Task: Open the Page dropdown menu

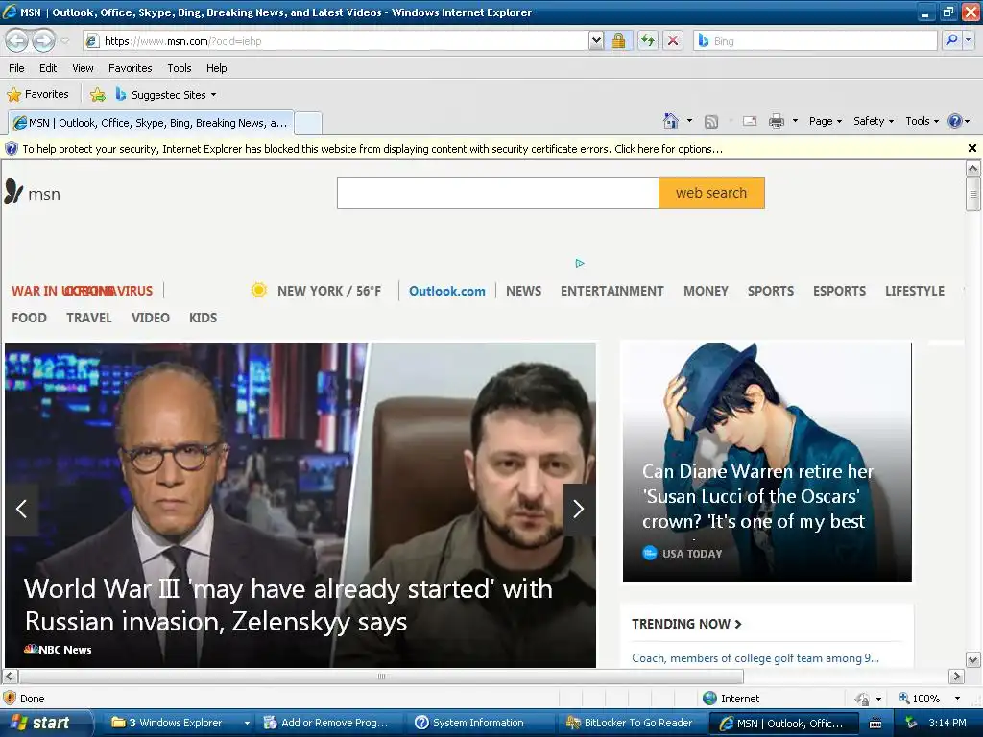Action: click(x=825, y=121)
